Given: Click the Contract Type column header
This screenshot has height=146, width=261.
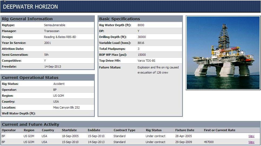Looking at the screenshot, I should tap(124, 130).
